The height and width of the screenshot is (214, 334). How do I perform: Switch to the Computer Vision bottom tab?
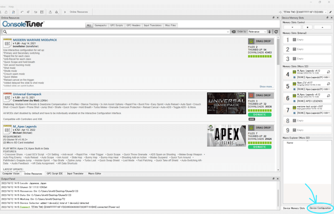11,174
